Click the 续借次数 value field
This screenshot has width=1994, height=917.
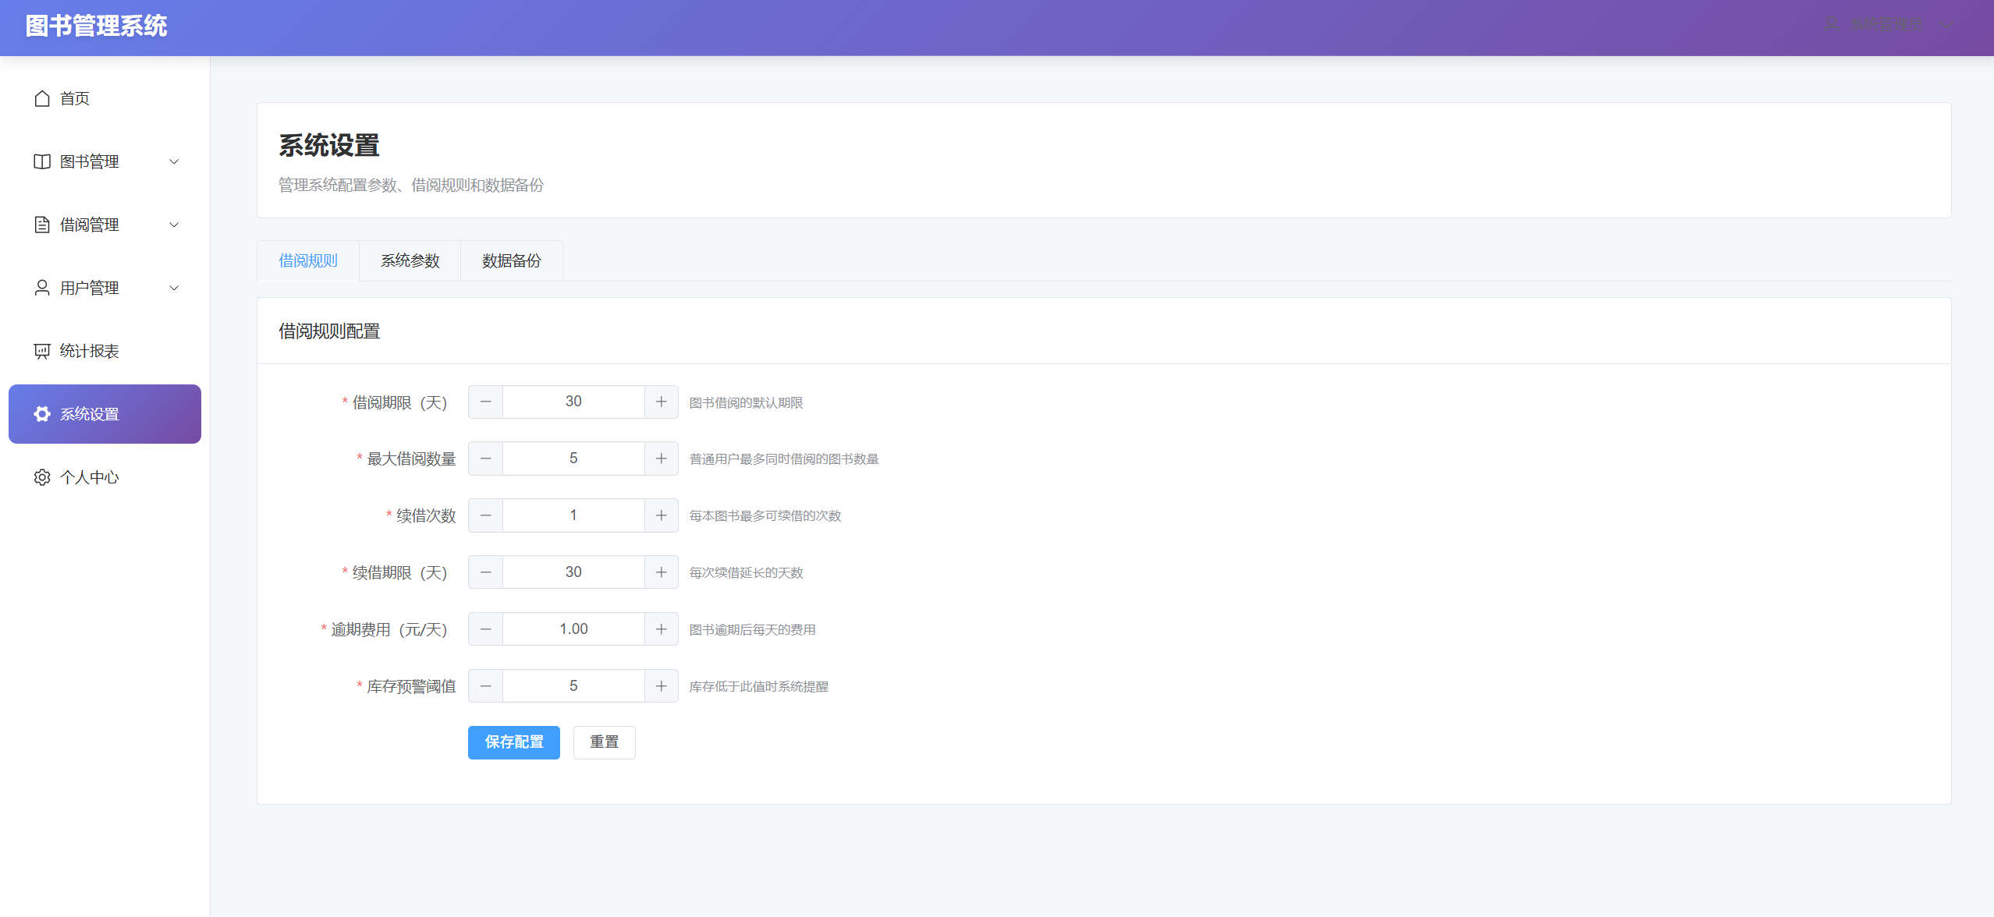573,515
